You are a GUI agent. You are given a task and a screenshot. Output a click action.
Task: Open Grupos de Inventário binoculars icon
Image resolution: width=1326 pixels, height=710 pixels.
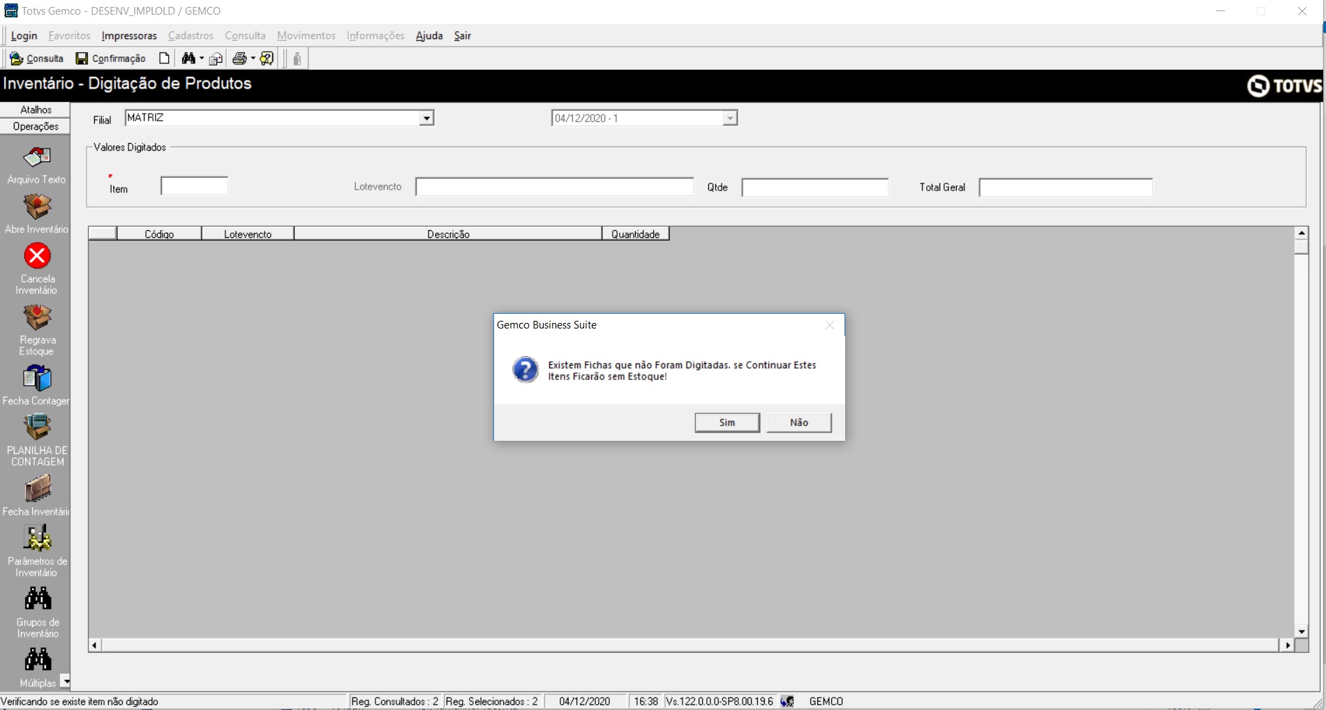(x=37, y=598)
